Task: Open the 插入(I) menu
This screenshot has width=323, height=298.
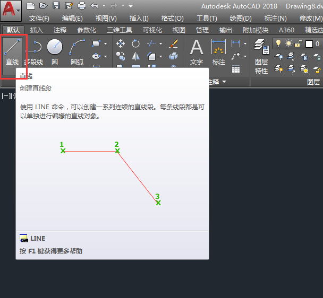Action: [139, 19]
